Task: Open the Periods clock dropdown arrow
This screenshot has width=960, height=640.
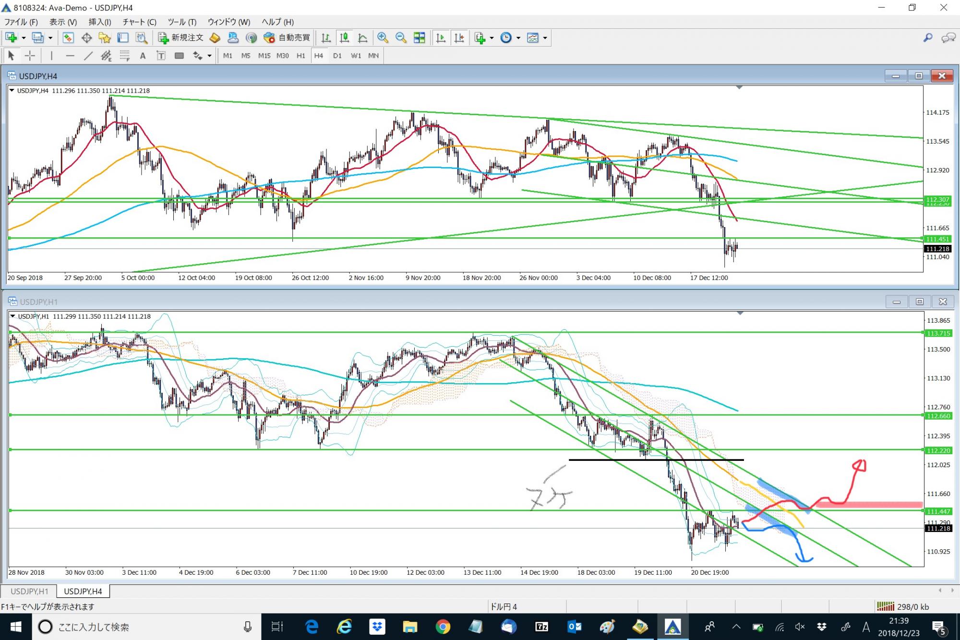Action: 518,38
